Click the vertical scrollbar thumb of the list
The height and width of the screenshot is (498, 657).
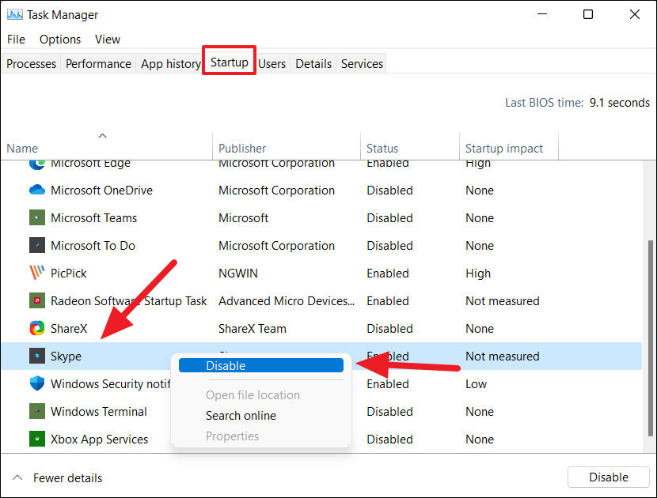click(x=650, y=338)
